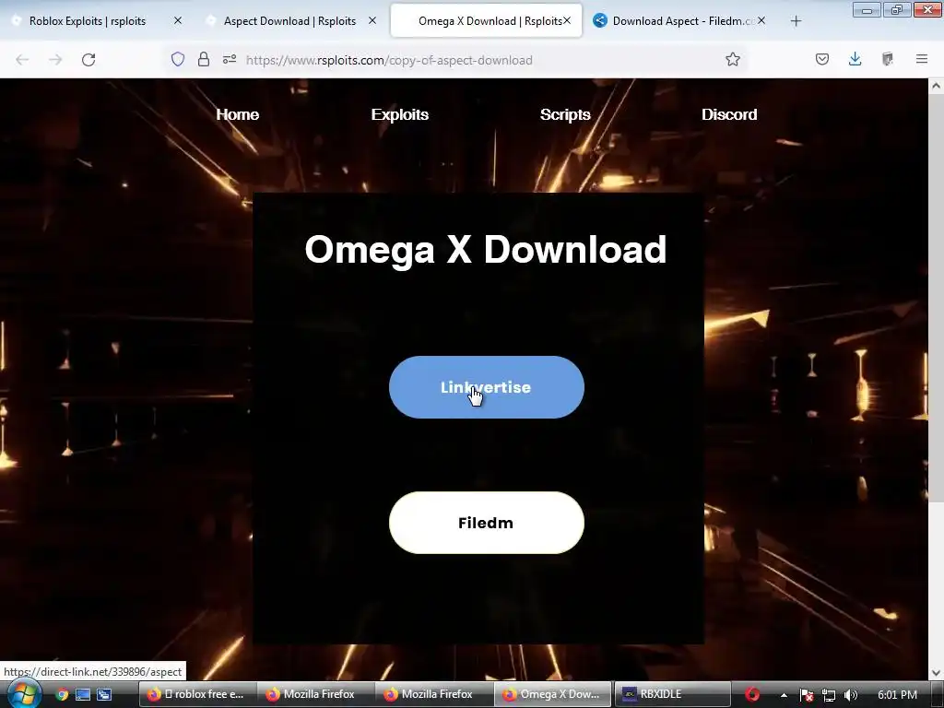
Task: Click the Linkvertise download button
Action: pos(487,387)
